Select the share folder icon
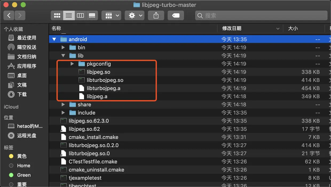331x187 pixels. 73,104
